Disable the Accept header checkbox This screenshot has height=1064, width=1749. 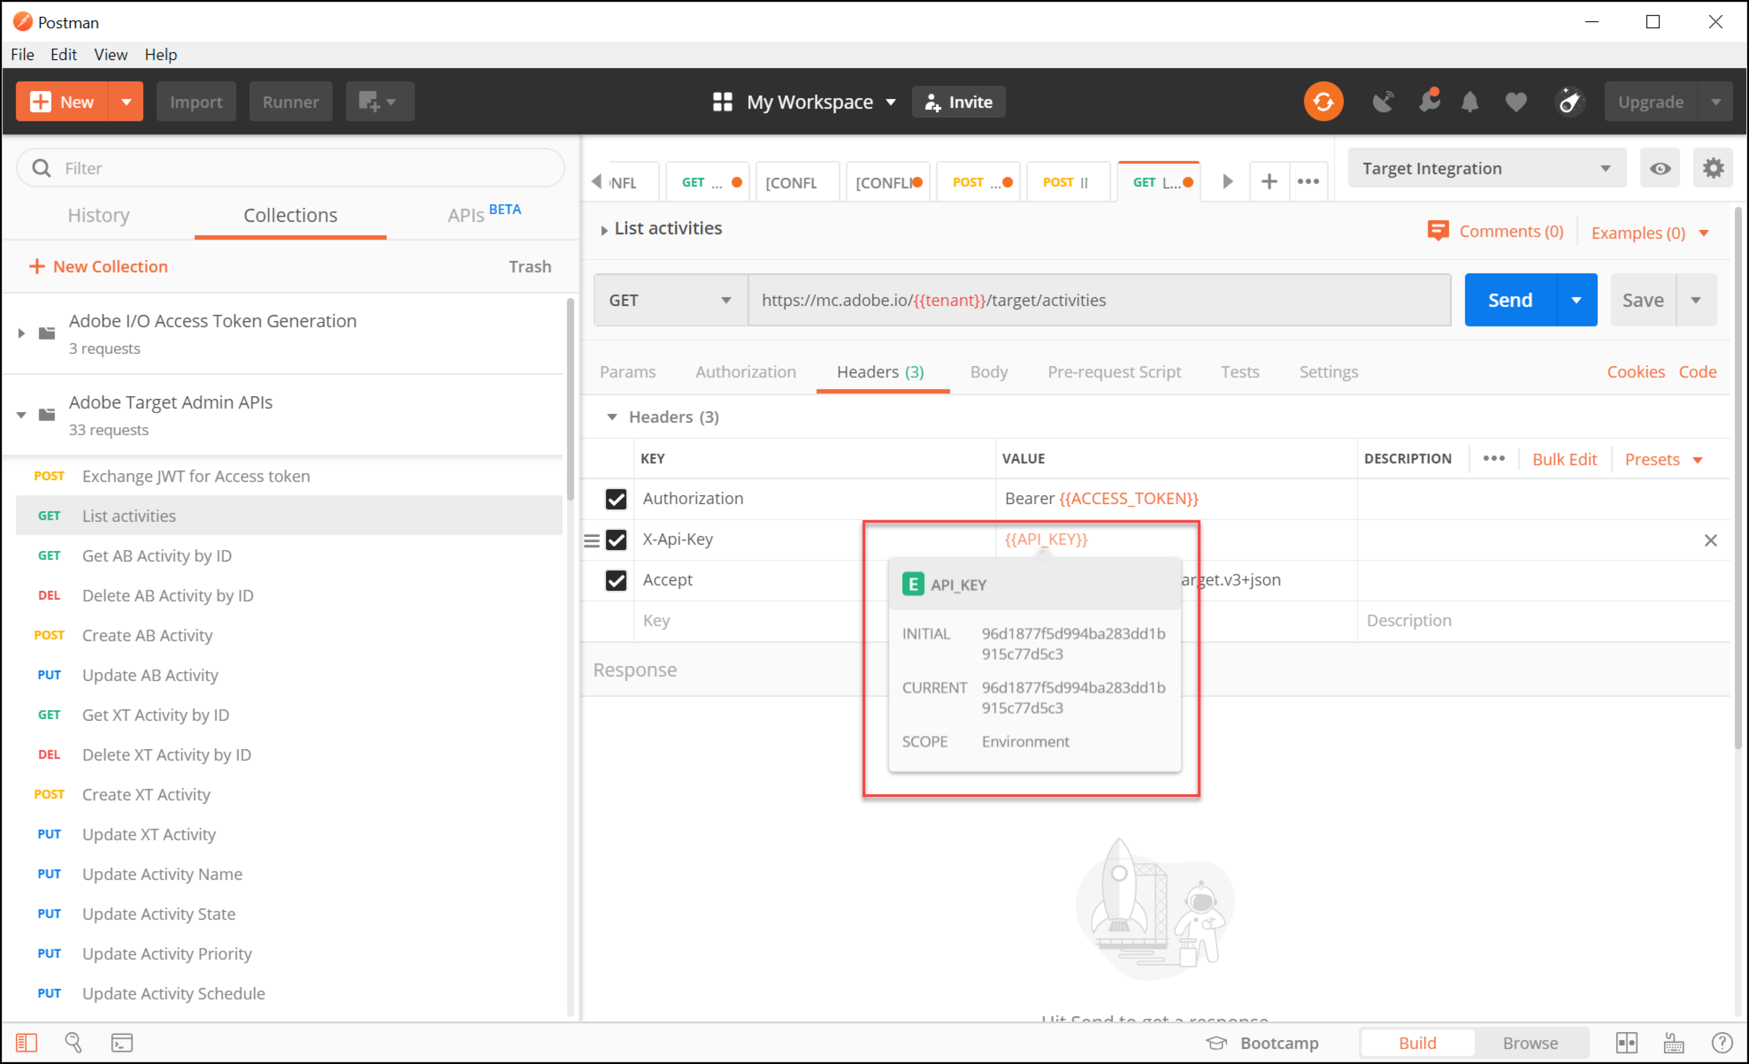click(x=615, y=581)
